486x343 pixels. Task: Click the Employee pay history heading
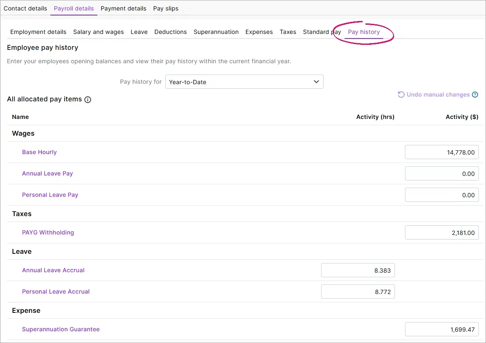(42, 48)
